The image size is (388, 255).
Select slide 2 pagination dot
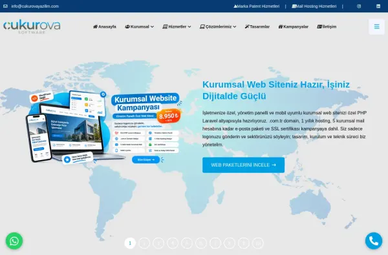click(144, 243)
